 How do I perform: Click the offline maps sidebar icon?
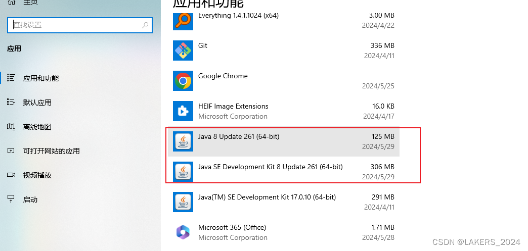tap(11, 126)
